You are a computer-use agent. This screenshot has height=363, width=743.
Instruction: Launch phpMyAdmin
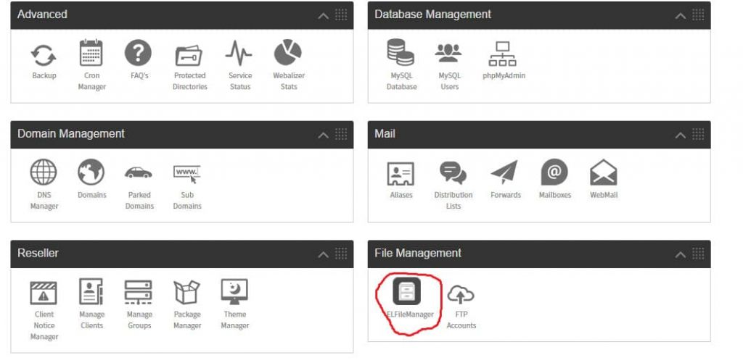point(504,61)
